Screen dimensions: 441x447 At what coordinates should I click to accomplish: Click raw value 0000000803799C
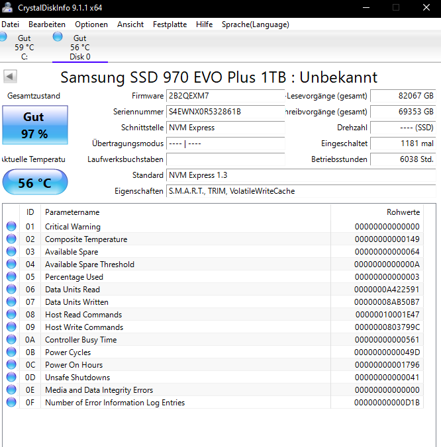[x=387, y=327]
